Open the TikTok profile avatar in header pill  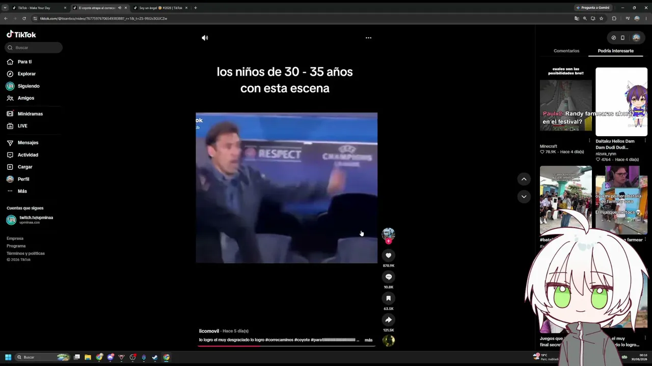[x=636, y=38]
